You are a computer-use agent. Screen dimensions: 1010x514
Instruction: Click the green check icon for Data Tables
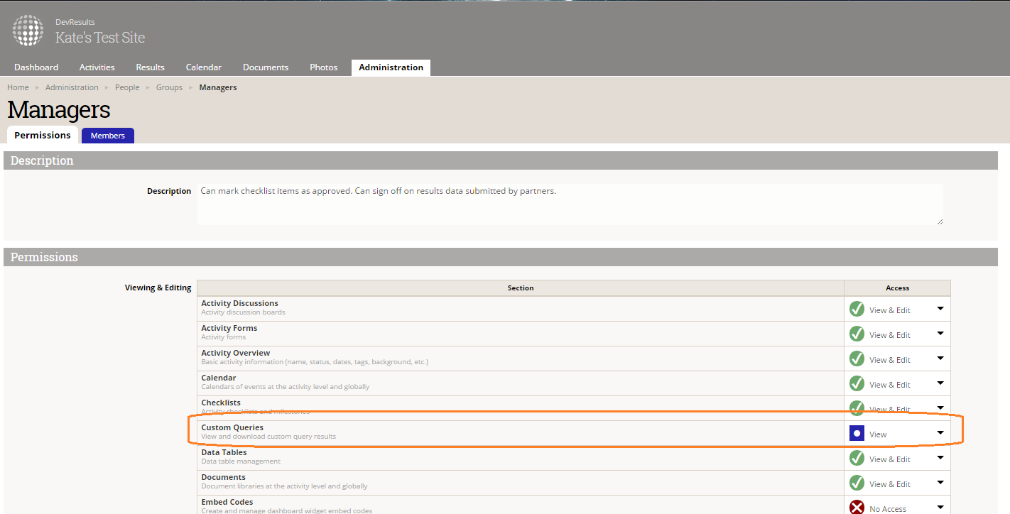click(x=857, y=458)
